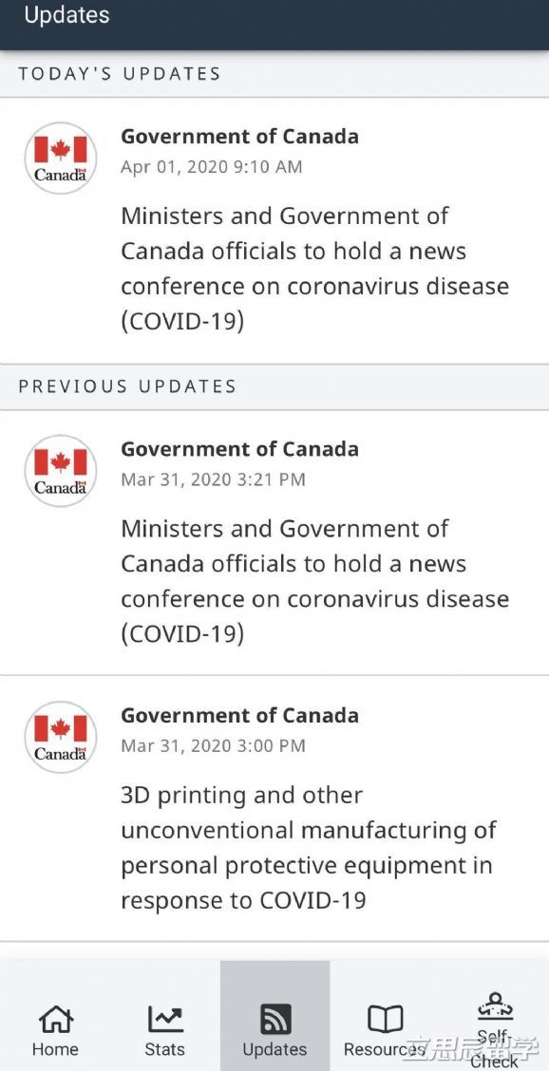
Task: Open the Mar 31 news conference update text
Action: coord(315,581)
